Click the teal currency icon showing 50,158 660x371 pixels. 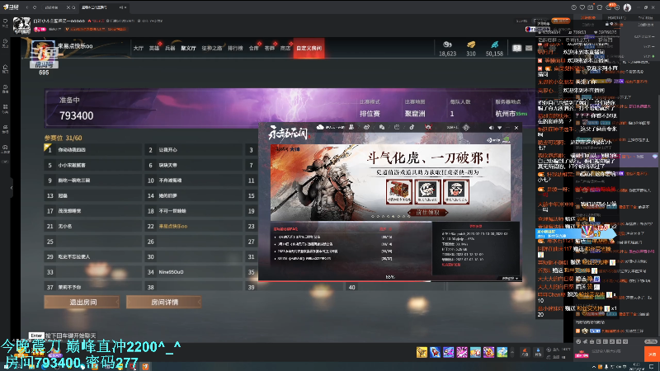pyautogui.click(x=494, y=45)
